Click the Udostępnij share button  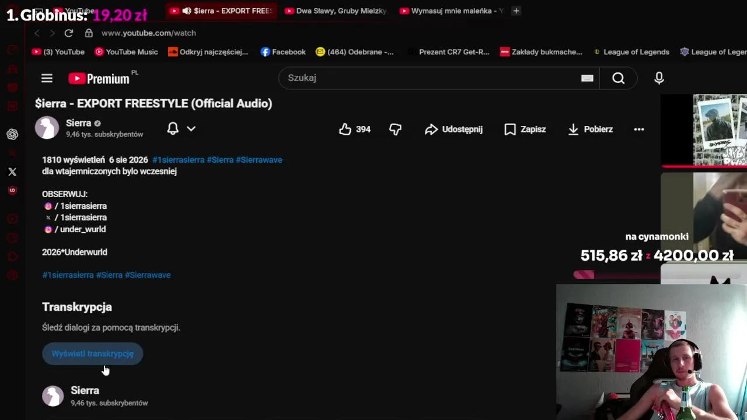[x=453, y=129]
